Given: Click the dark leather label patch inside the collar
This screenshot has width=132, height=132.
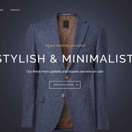Looking at the screenshot, I should tap(66, 24).
